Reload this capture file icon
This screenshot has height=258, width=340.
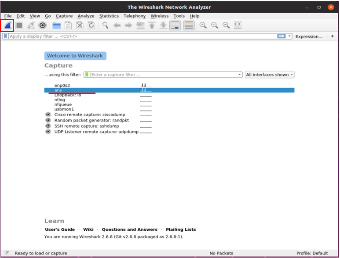tap(91, 25)
